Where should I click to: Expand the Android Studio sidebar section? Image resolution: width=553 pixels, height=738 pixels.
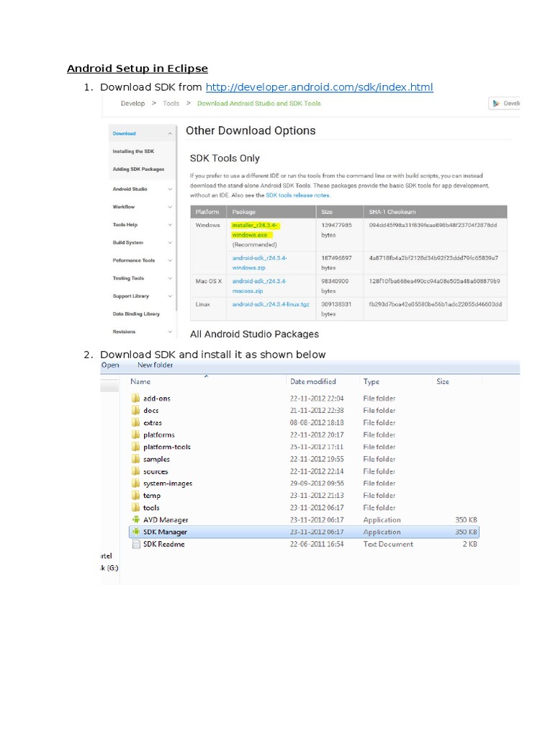coord(170,190)
